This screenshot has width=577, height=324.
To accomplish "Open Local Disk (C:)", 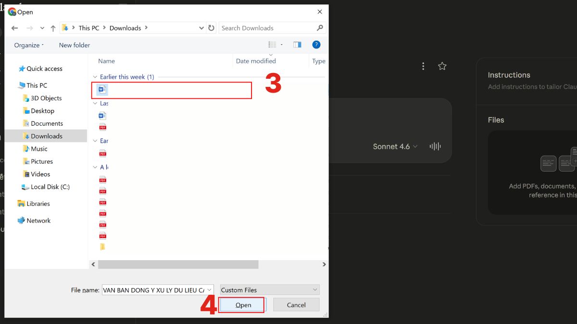I will point(50,187).
